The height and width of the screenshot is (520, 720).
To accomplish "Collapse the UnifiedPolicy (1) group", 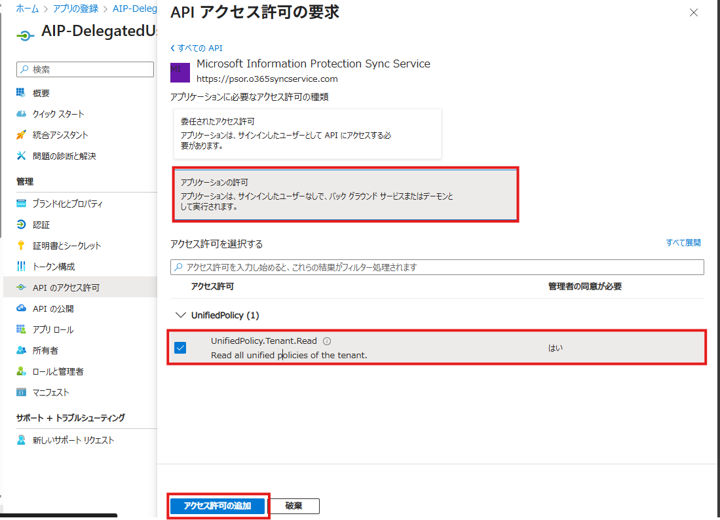I will (x=181, y=315).
